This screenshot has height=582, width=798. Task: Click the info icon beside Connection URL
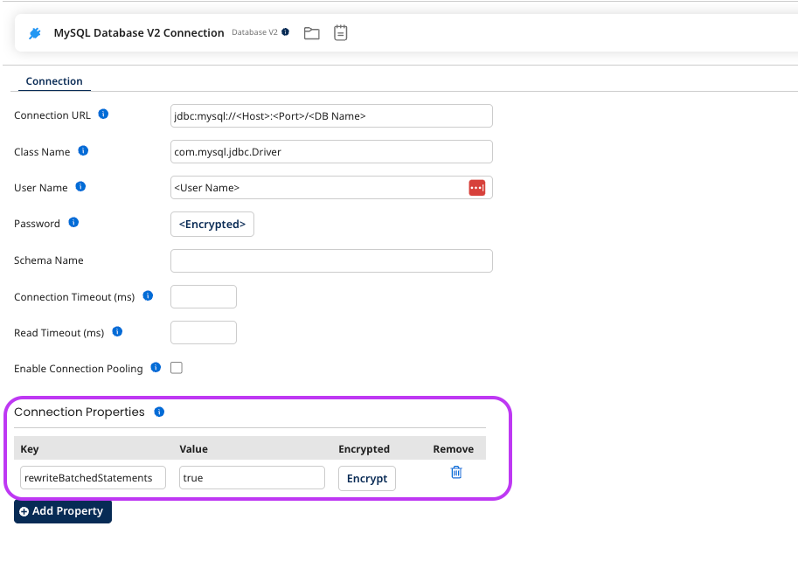(103, 114)
